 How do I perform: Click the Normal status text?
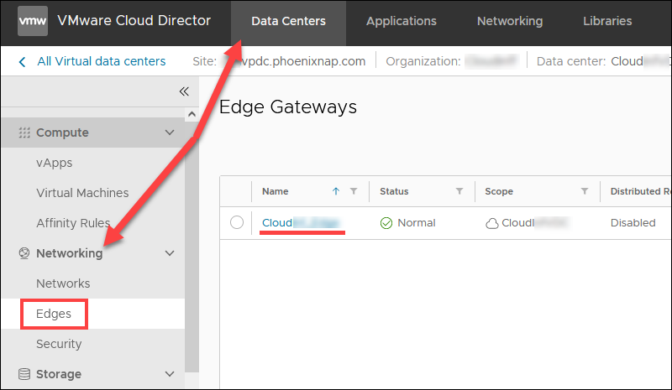pos(416,223)
